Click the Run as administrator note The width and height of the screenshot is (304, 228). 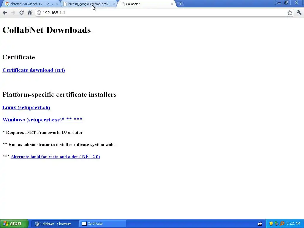58,145
